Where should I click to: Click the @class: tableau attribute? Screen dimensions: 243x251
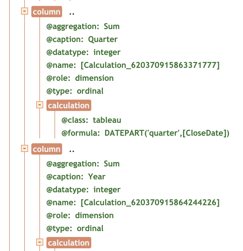[x=91, y=120]
